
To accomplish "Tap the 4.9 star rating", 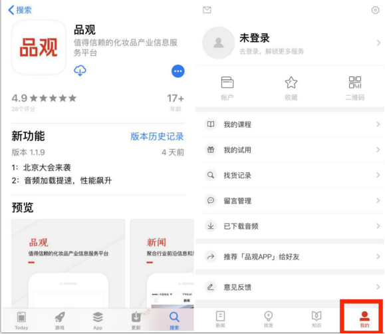I will pos(44,98).
